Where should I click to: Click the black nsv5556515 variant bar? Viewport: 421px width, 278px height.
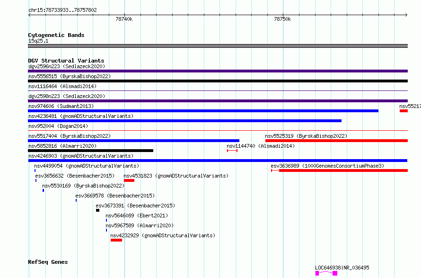point(218,81)
